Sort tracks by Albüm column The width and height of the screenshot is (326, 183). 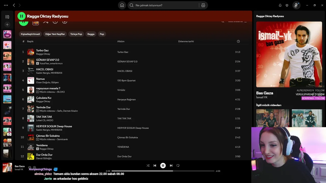pos(121,41)
